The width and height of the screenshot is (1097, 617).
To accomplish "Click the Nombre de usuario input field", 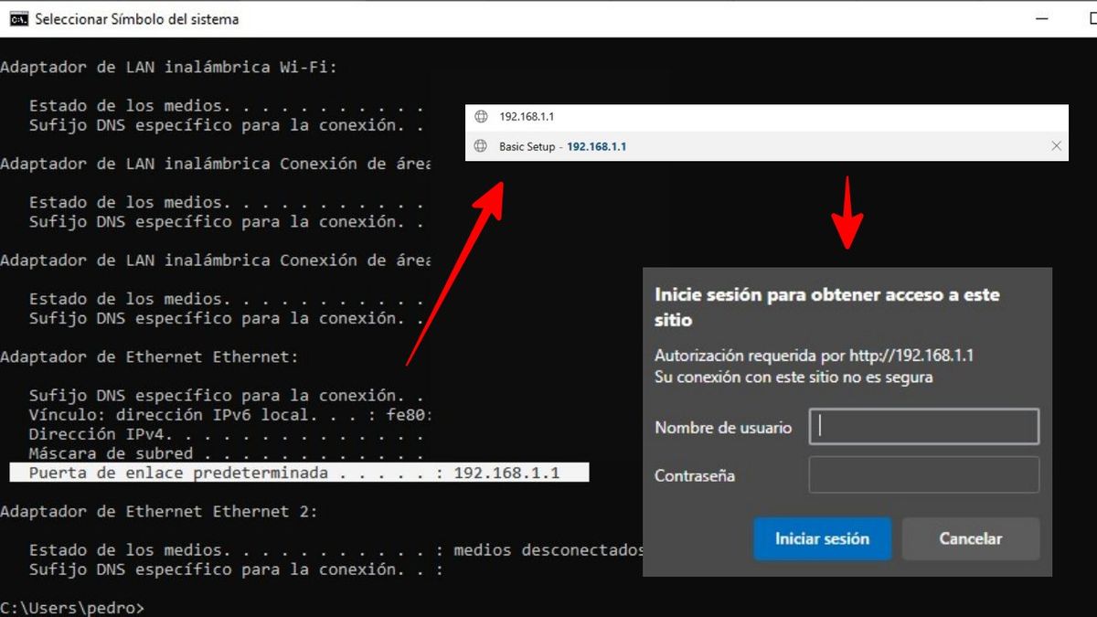I will [923, 426].
